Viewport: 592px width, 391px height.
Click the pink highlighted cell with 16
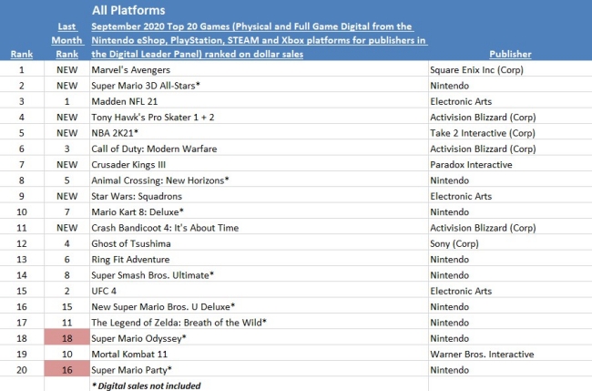pyautogui.click(x=66, y=367)
